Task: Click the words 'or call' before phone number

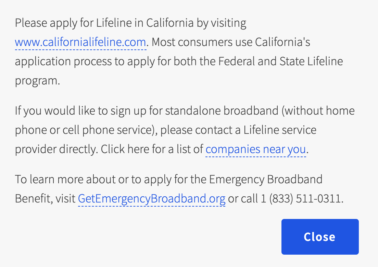Action: tap(243, 199)
